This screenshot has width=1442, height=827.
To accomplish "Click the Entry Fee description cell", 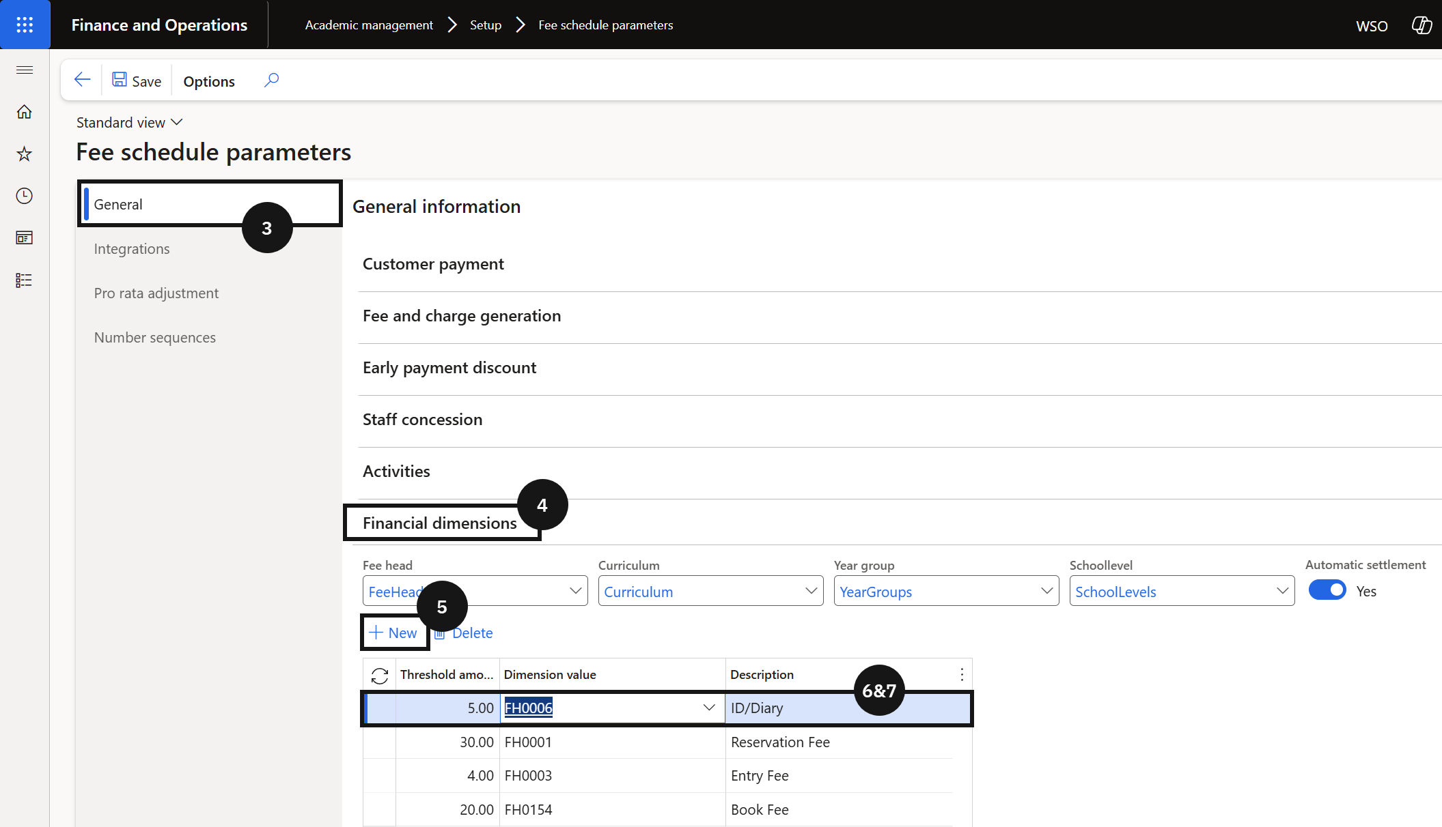I will tap(839, 776).
